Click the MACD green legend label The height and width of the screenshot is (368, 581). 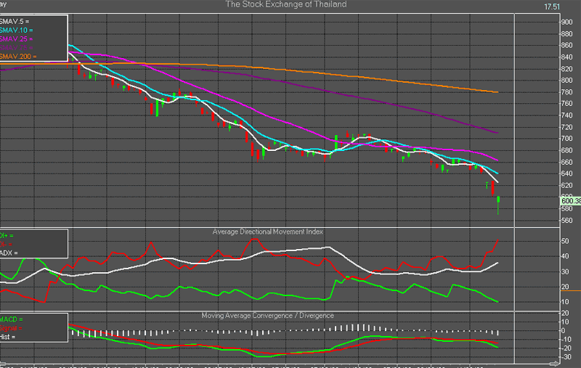12,319
